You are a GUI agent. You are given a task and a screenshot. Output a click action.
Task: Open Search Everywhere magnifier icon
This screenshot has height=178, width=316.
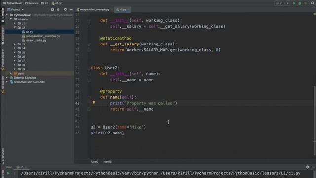click(313, 3)
